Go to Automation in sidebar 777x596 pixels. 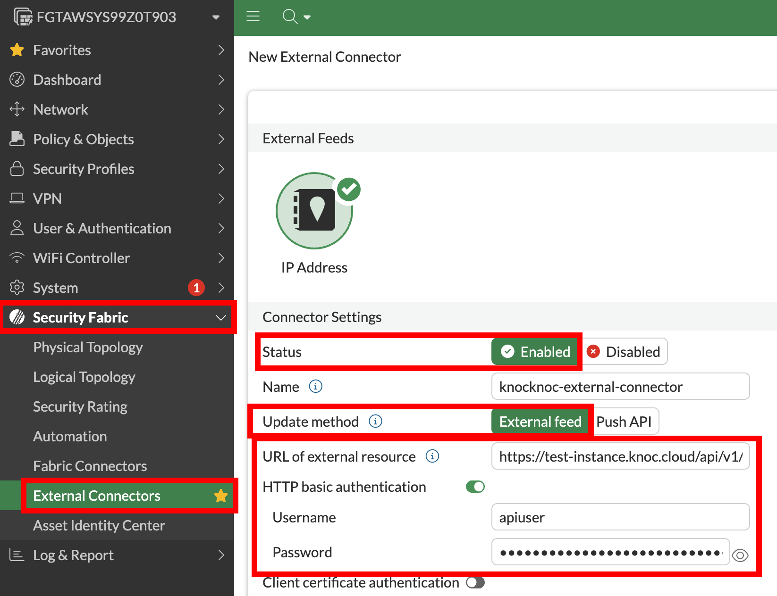(x=70, y=436)
